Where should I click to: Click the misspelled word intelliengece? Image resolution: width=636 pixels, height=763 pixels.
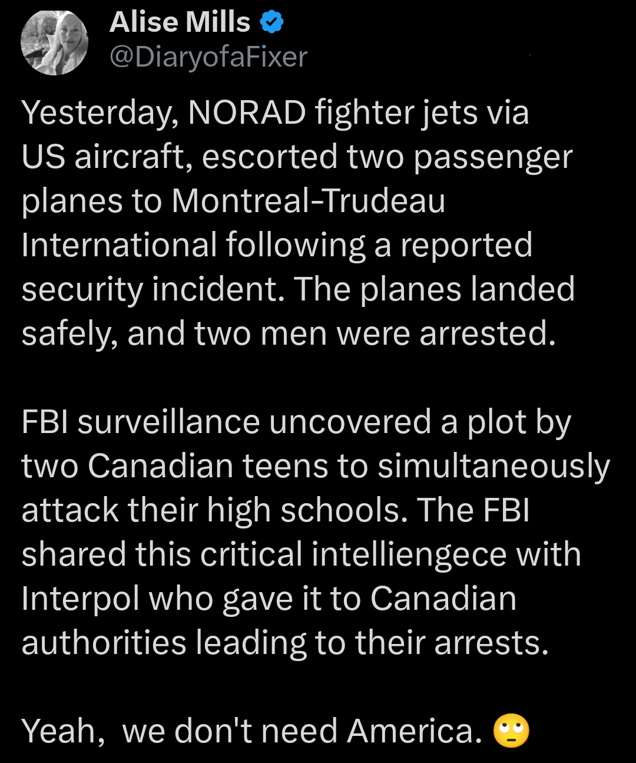(x=409, y=554)
